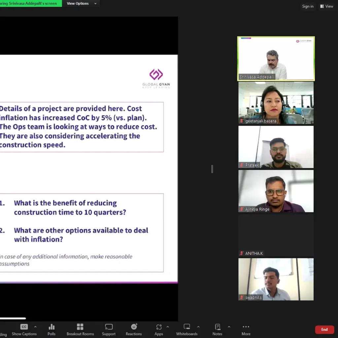Open the More options menu
The image size is (338, 338).
point(246,329)
